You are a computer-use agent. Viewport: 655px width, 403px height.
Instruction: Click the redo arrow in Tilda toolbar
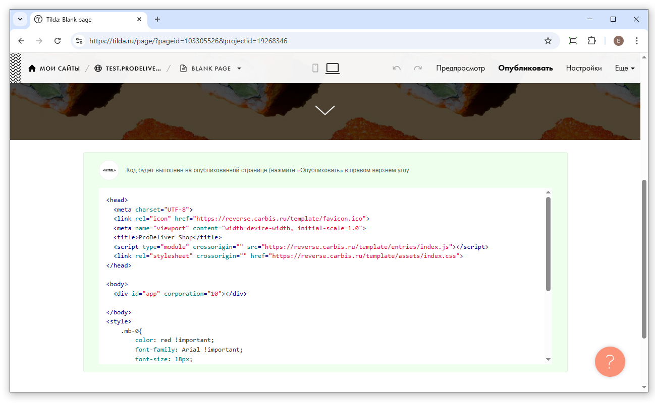pos(418,68)
